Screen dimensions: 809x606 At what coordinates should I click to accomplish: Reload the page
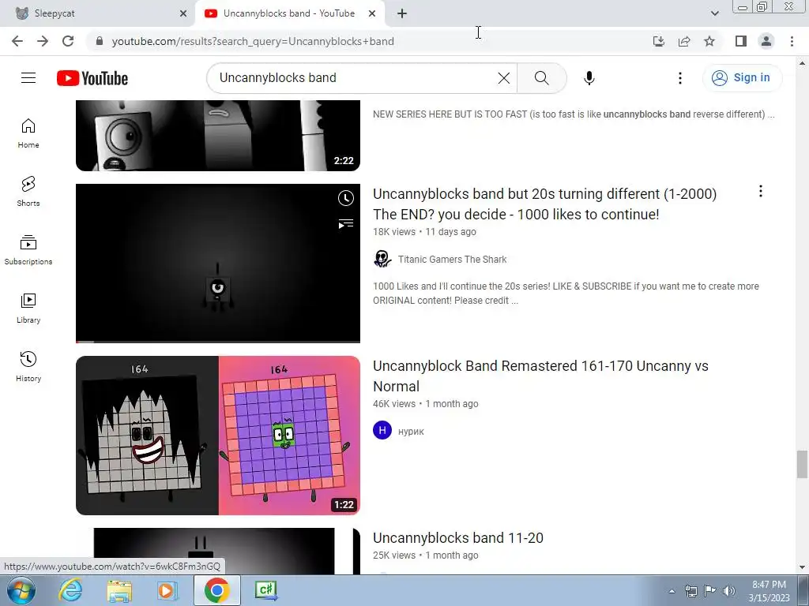[68, 41]
